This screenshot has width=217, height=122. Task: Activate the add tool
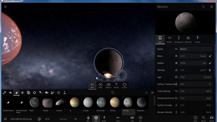pos(96,119)
